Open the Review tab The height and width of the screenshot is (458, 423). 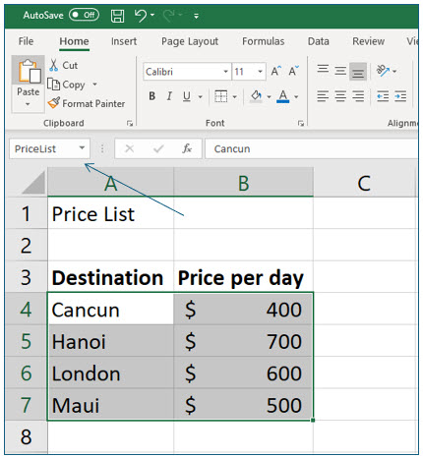(368, 41)
